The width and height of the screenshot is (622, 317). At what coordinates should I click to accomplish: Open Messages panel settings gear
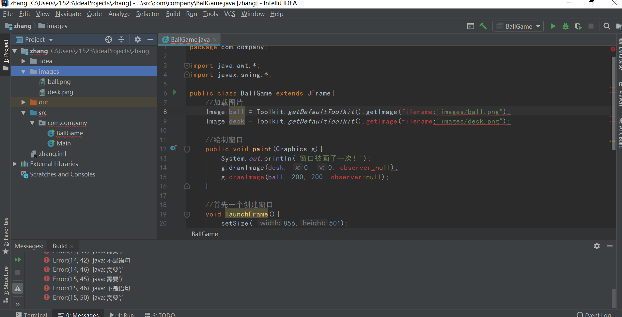(597, 246)
